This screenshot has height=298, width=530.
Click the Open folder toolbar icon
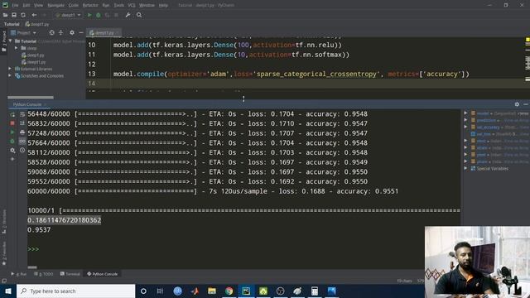5,15
